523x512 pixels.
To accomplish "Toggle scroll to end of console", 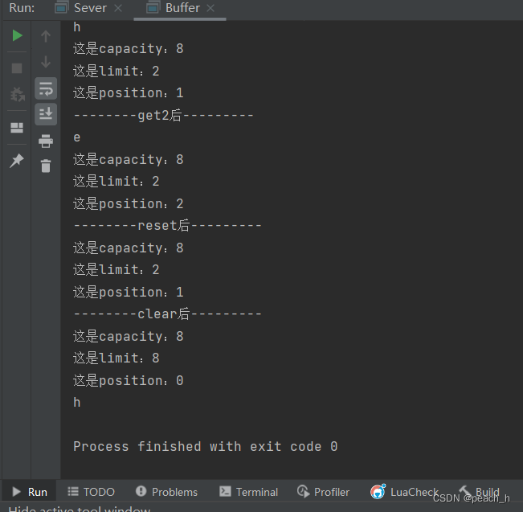I will (46, 114).
